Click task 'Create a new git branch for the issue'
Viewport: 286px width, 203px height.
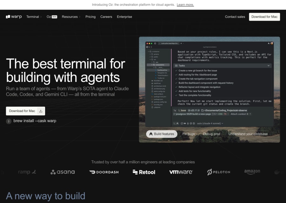(x=198, y=71)
